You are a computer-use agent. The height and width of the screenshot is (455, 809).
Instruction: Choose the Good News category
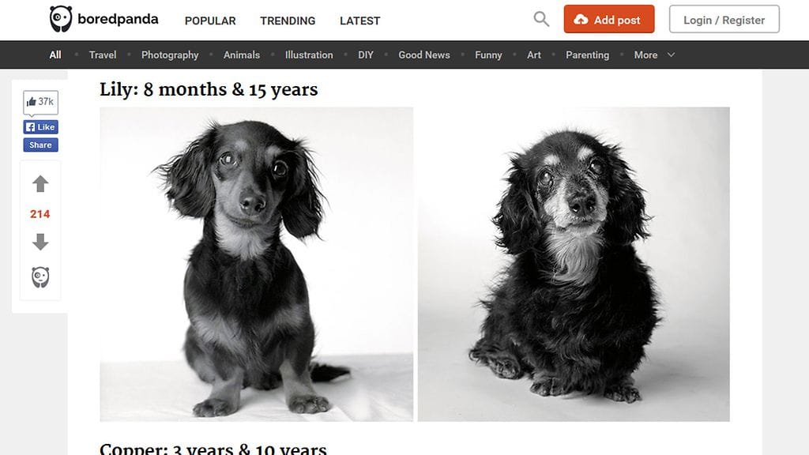click(424, 55)
